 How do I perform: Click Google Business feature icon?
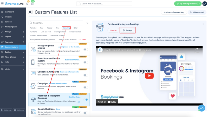coord(33,112)
